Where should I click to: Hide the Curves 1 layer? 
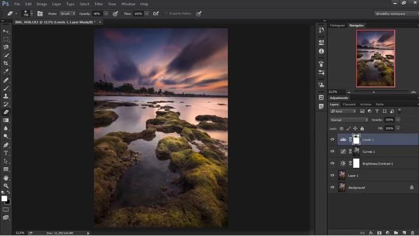click(333, 151)
